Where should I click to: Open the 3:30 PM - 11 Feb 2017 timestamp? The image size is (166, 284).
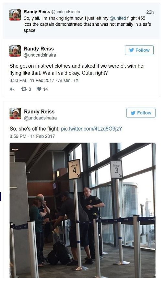point(32,80)
